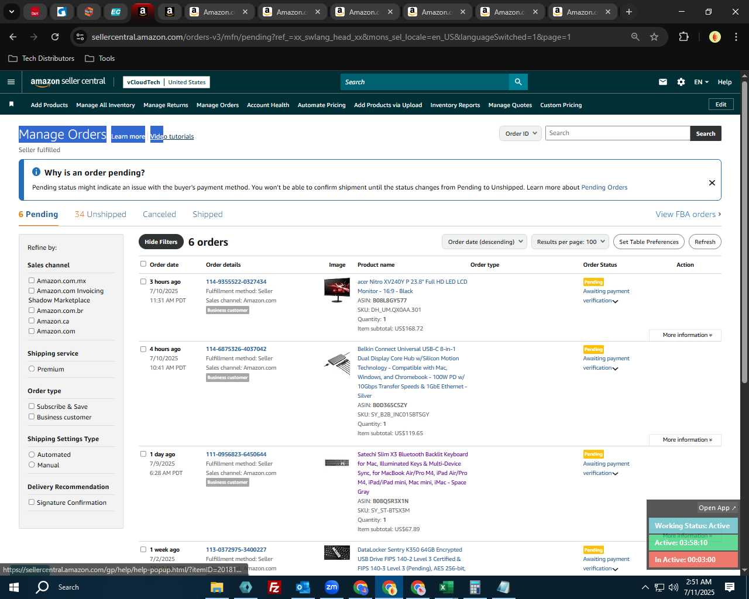This screenshot has width=749, height=599.
Task: Select Manual shipping settings type
Action: (x=32, y=465)
